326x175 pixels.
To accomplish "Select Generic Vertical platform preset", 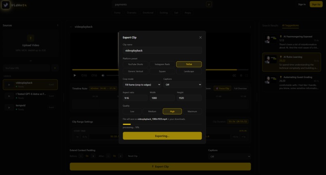I will [135, 71].
